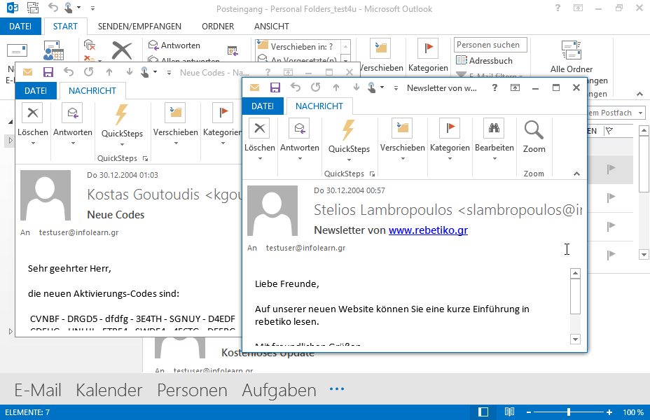The height and width of the screenshot is (420, 650).
Task: Open QuickSteps lightning icon in Neue Codes window
Action: pos(121,115)
